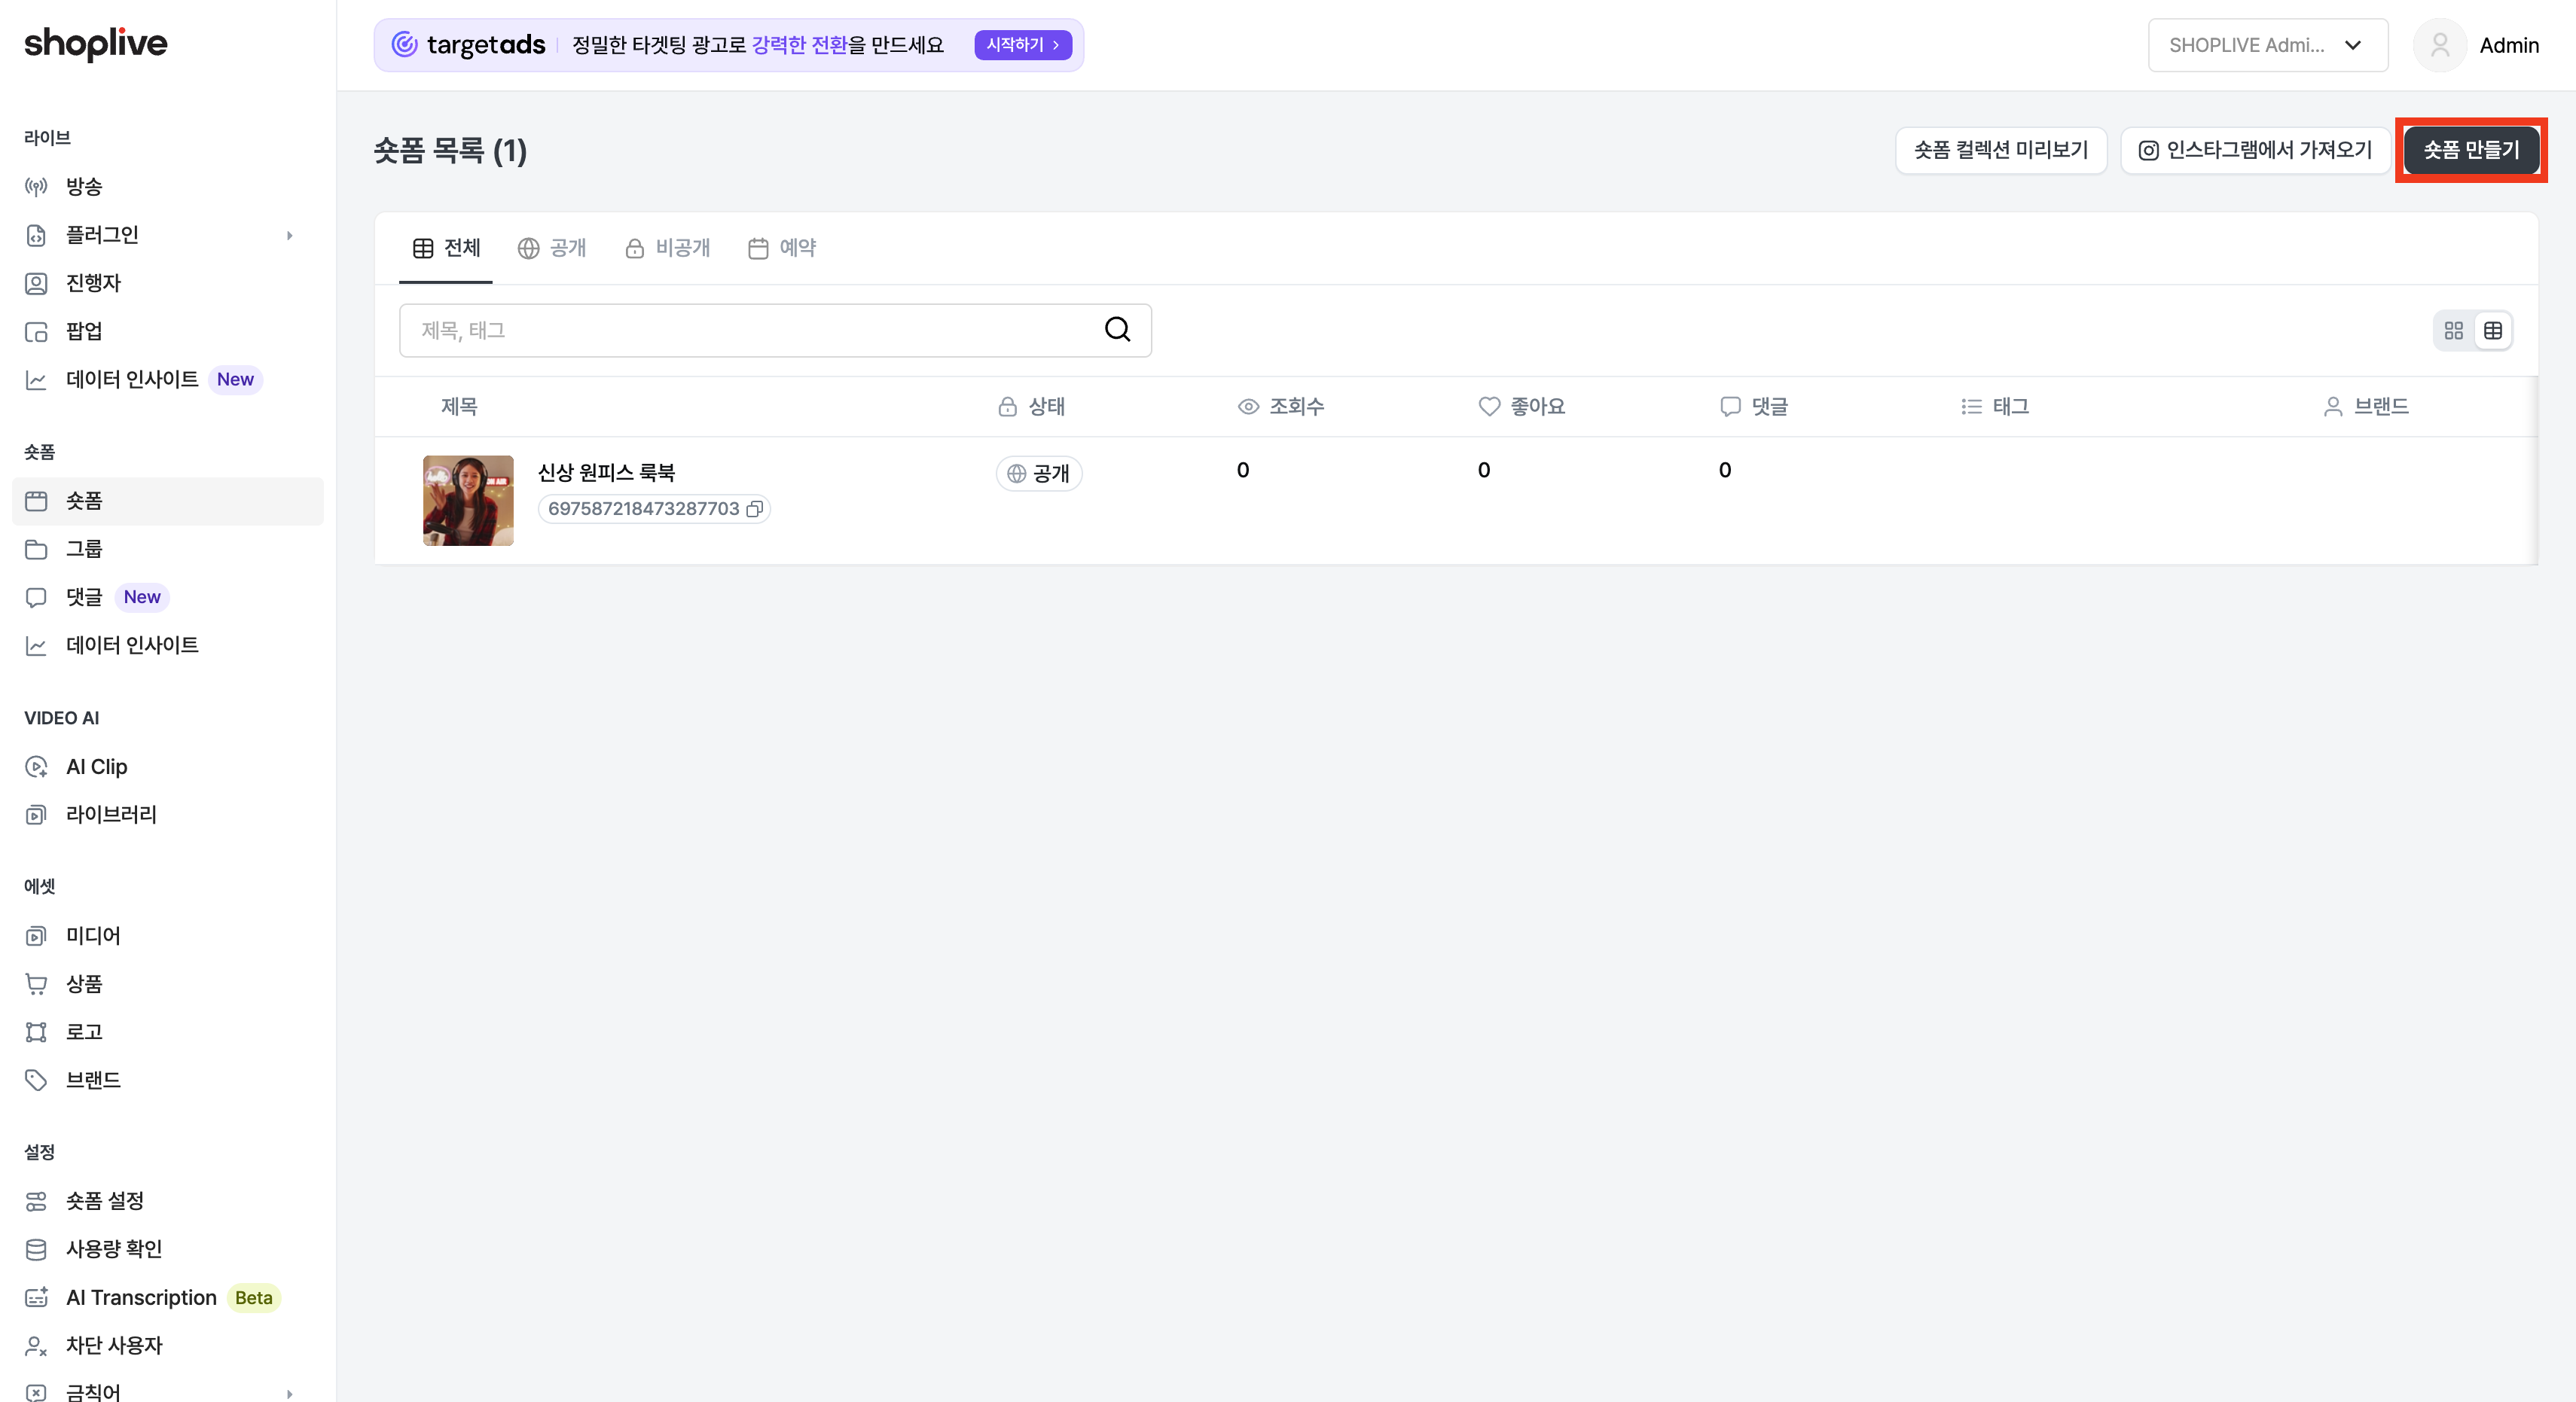Copy the shortform ID 697587218473287703

754,509
